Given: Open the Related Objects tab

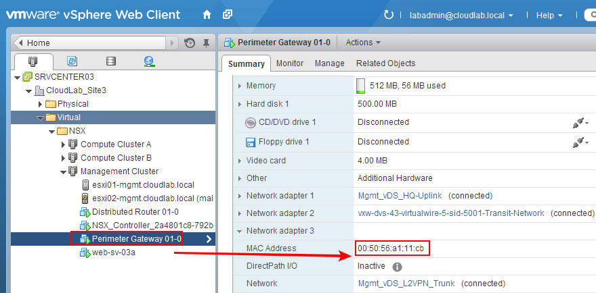Looking at the screenshot, I should (x=386, y=63).
